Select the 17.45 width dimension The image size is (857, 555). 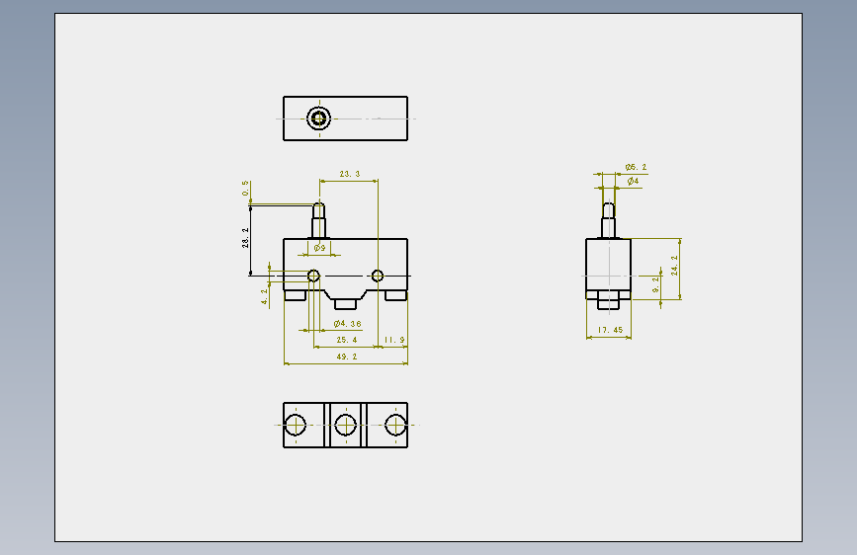point(610,330)
